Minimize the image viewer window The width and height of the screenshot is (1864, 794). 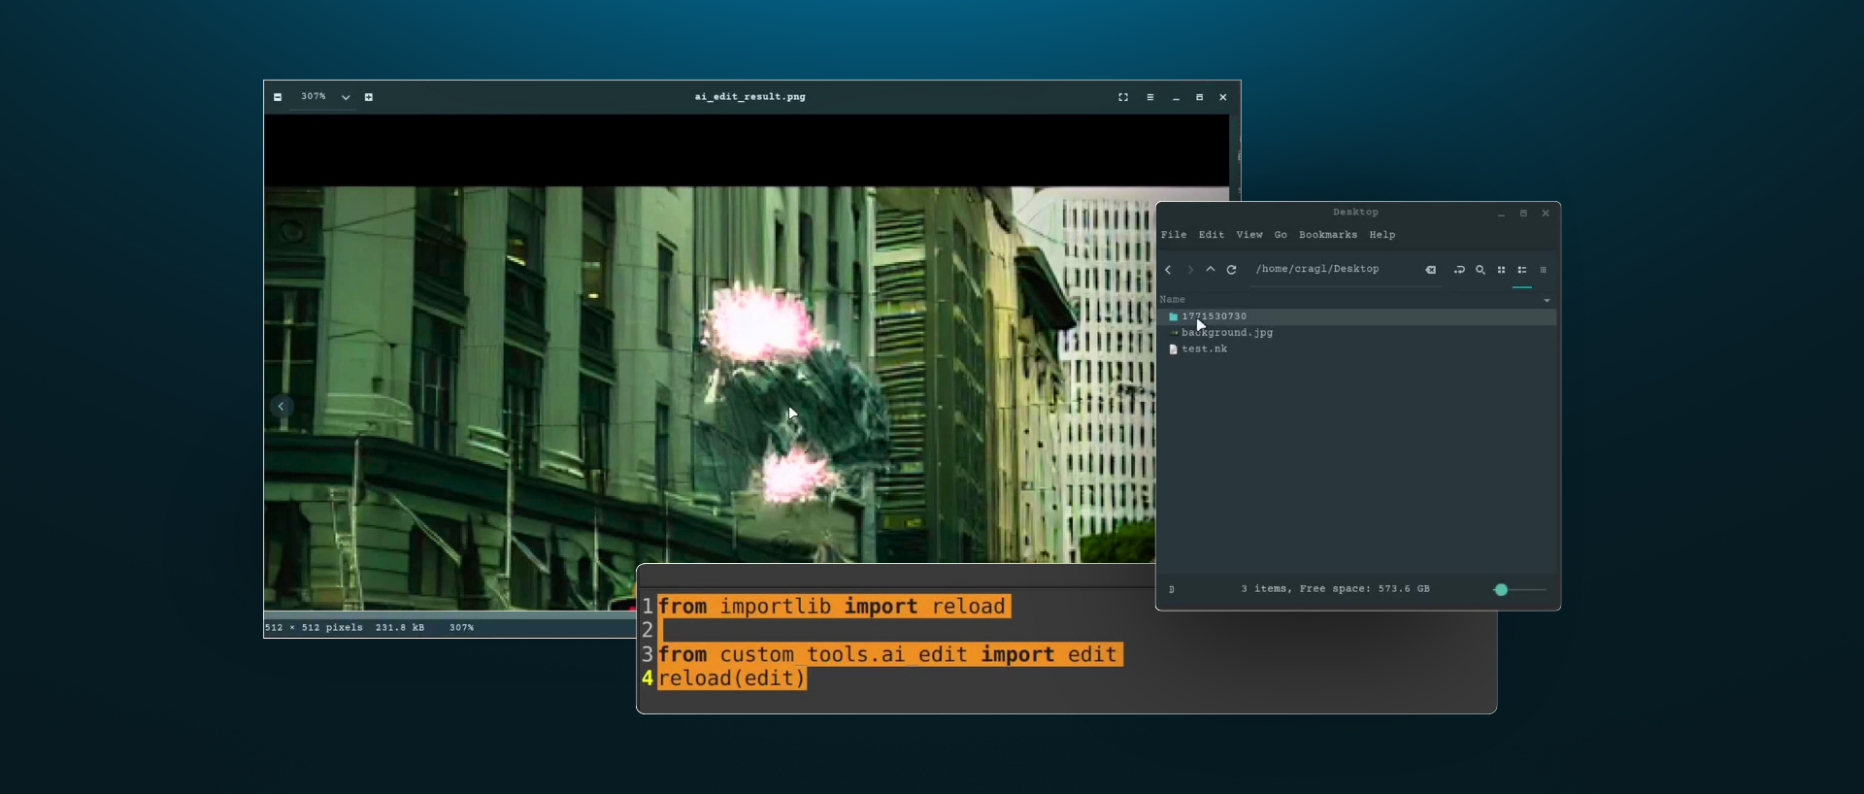click(x=1176, y=97)
